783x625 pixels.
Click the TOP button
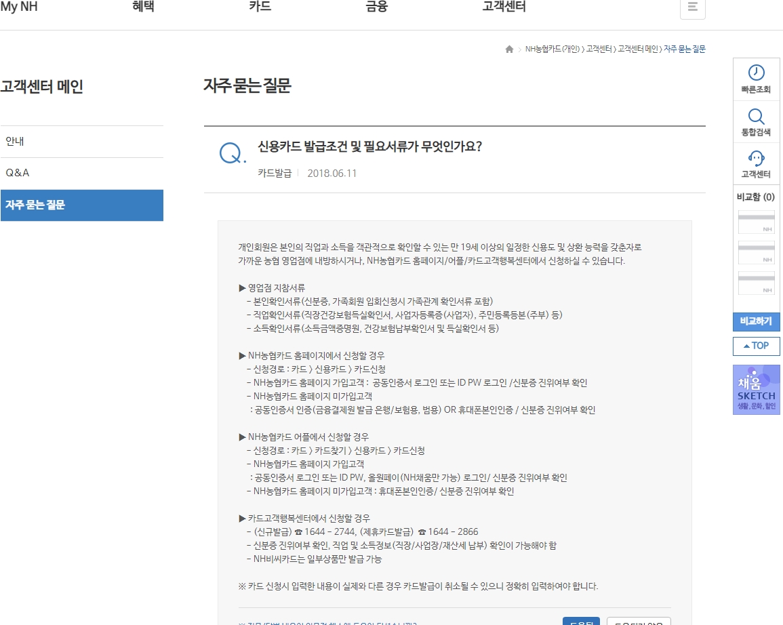tap(756, 346)
